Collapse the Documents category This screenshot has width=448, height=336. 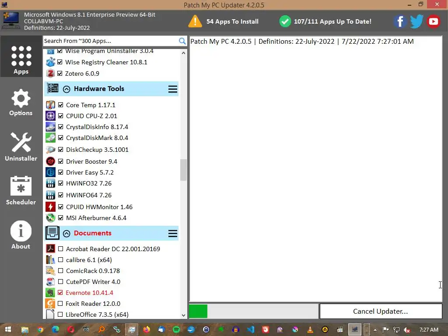tap(66, 234)
